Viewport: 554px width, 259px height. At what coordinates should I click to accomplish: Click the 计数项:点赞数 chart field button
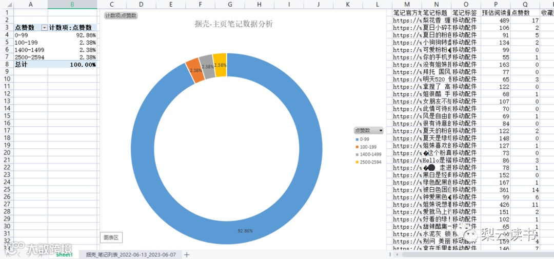click(121, 15)
